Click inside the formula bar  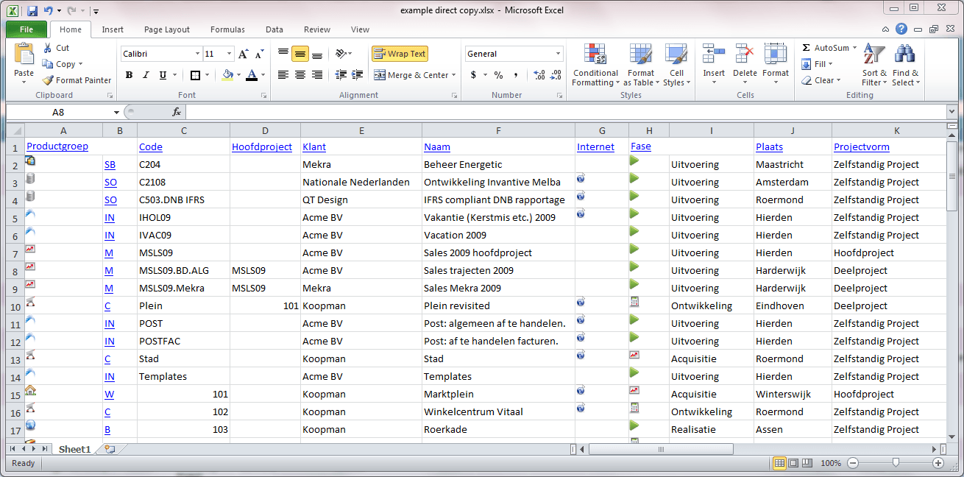click(x=566, y=112)
